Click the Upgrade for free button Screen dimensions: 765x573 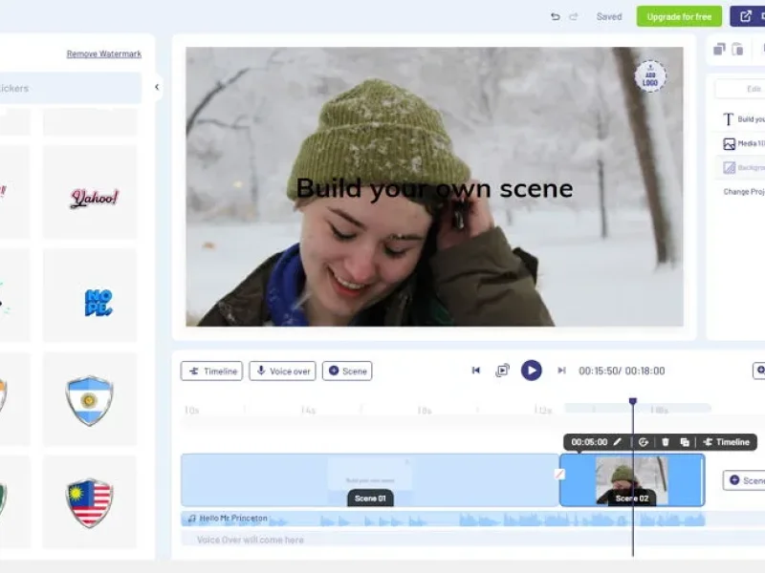(679, 16)
